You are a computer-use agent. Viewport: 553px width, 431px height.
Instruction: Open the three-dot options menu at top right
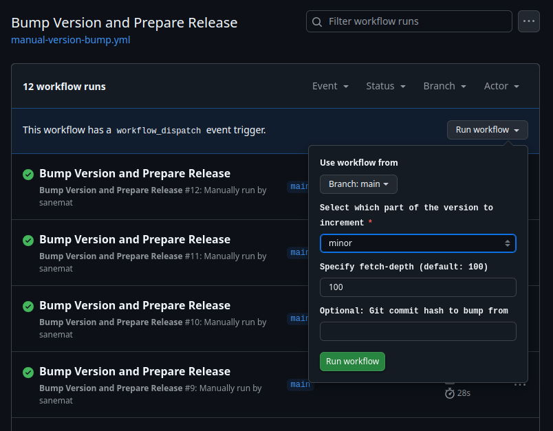pos(529,22)
